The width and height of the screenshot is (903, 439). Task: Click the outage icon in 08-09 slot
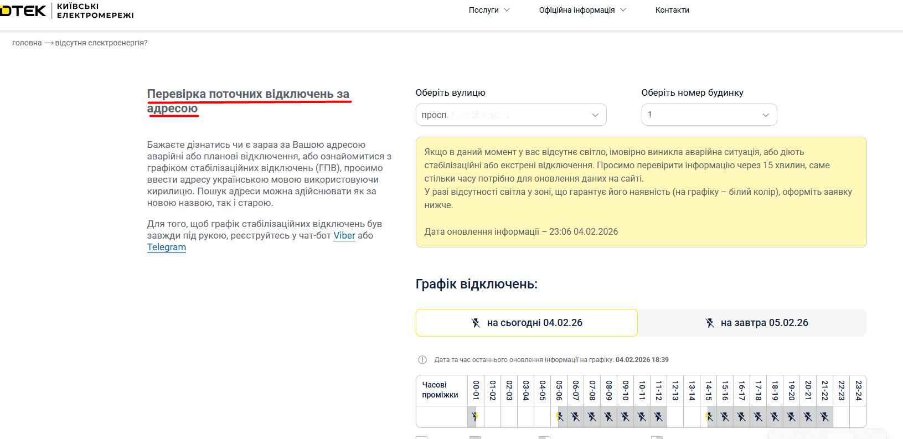pyautogui.click(x=608, y=416)
